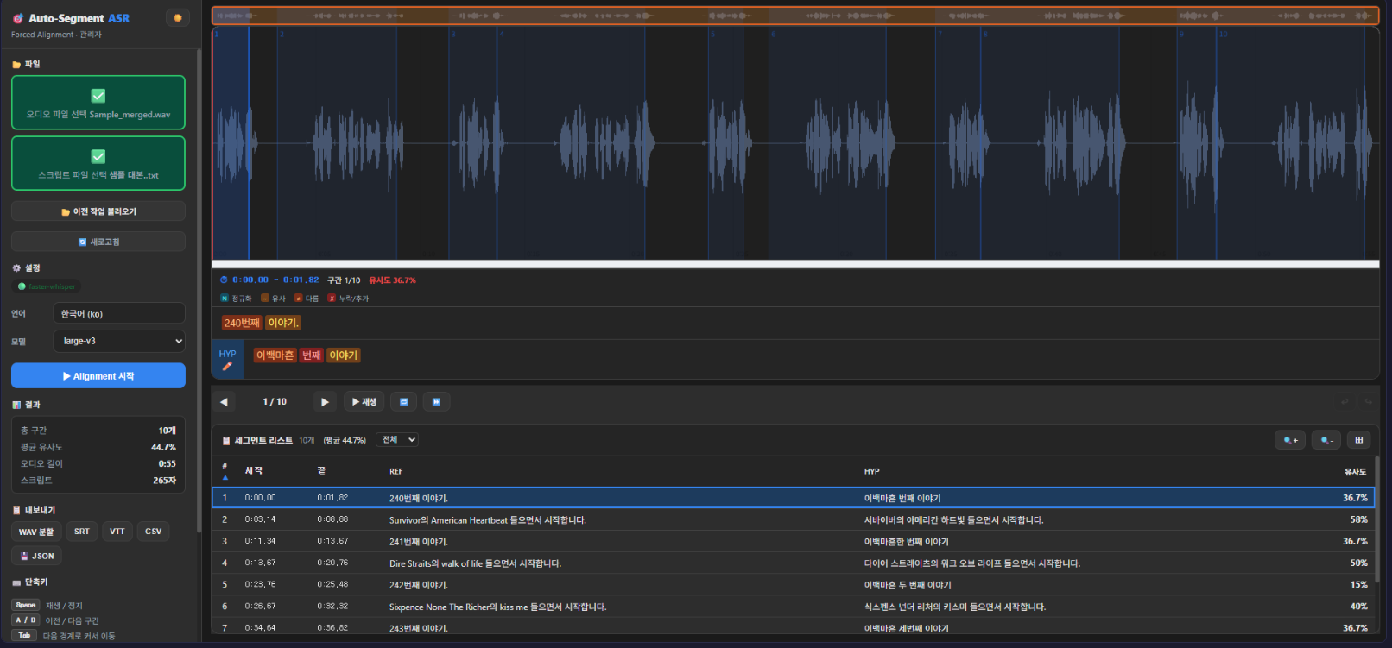Click the zoom out magnifier icon
This screenshot has width=1392, height=648.
[x=1326, y=440]
